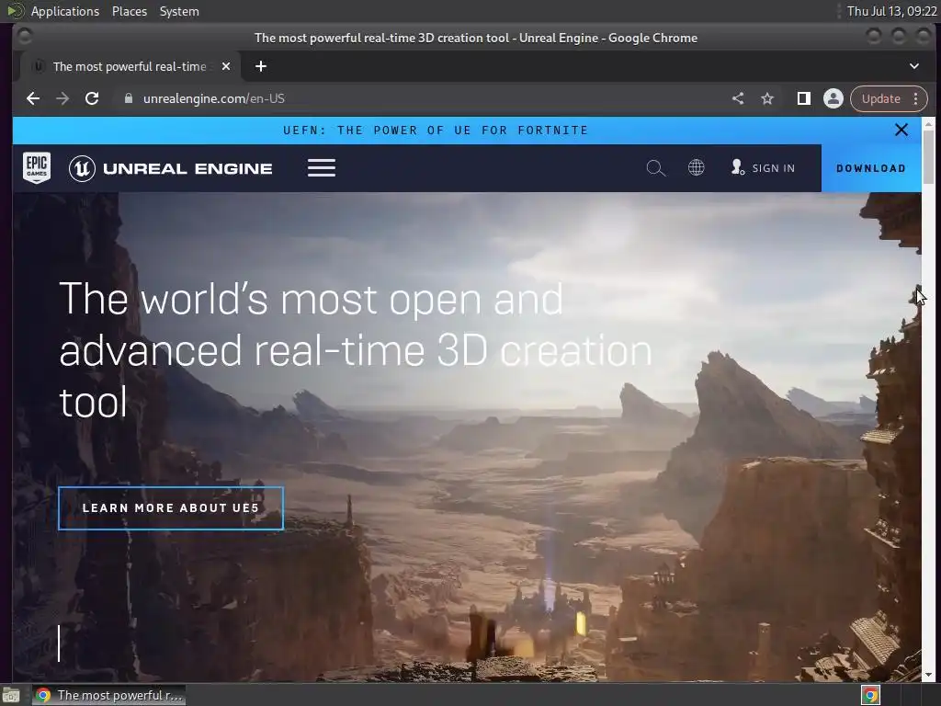Open the Applications menu
941x706 pixels.
point(65,11)
